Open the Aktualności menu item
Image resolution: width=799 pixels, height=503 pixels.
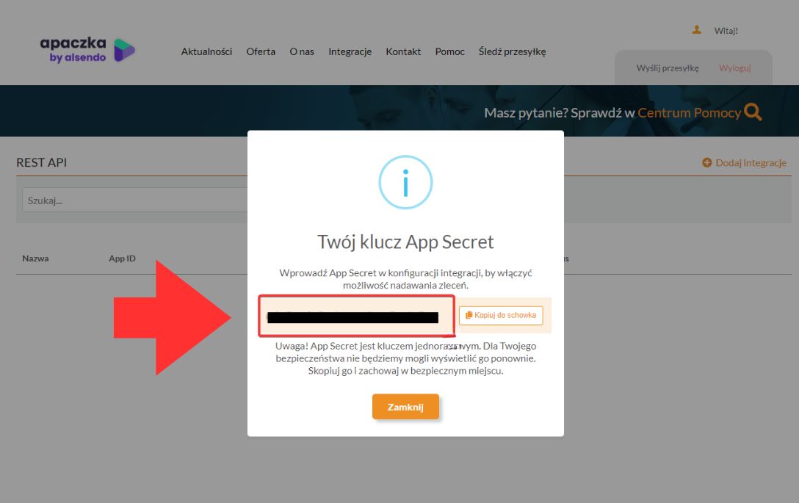click(206, 51)
